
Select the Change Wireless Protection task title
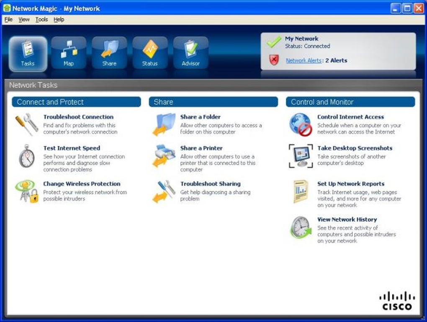pyautogui.click(x=82, y=184)
